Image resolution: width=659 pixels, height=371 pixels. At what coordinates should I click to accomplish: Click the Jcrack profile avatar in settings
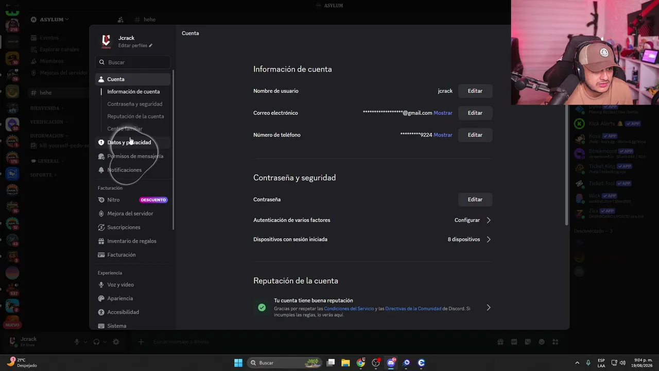point(106,41)
